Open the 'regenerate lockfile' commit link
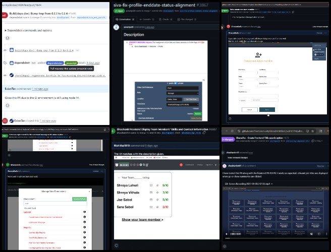331x252 pixels. (60, 76)
